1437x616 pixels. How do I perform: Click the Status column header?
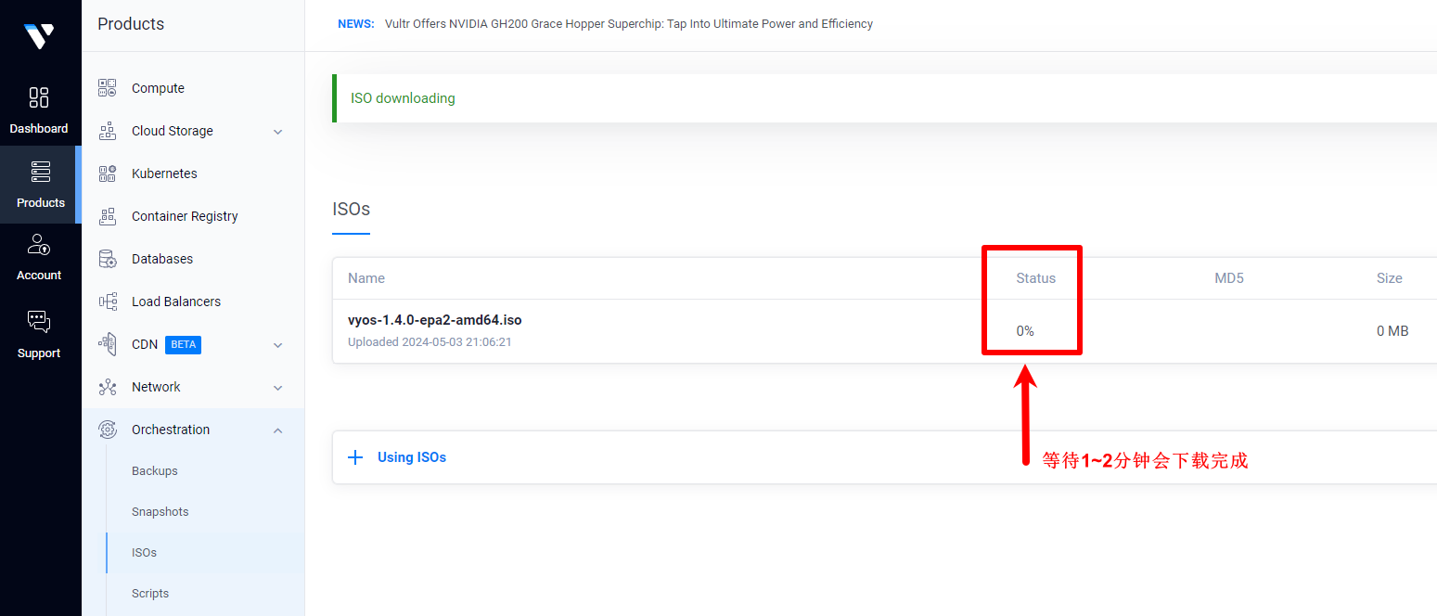point(1036,278)
